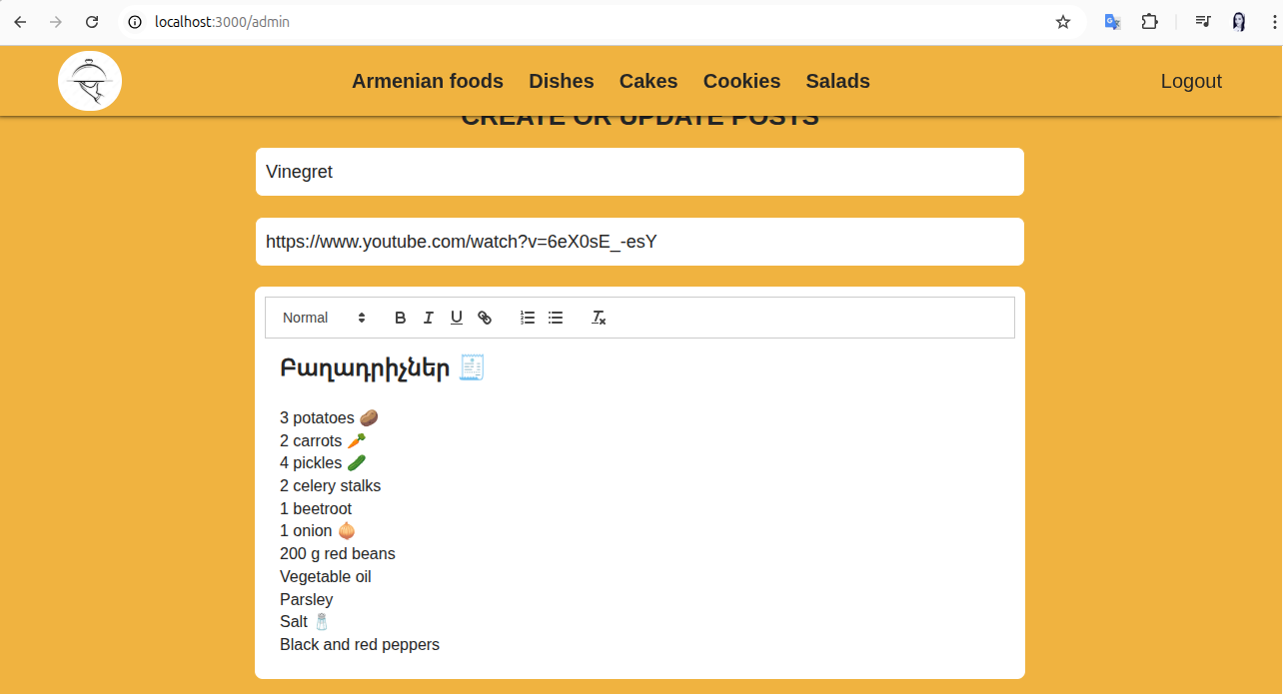This screenshot has width=1283, height=694.
Task: Open the Cakes navigation link
Action: tap(647, 81)
